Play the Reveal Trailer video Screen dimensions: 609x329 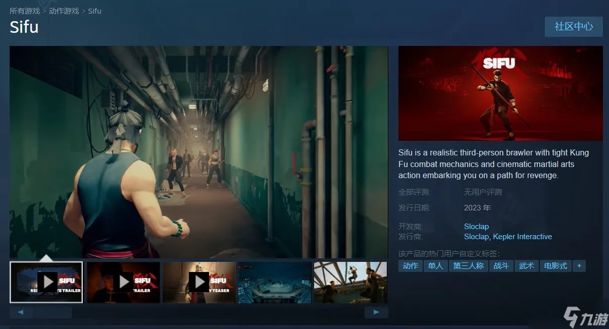point(46,282)
